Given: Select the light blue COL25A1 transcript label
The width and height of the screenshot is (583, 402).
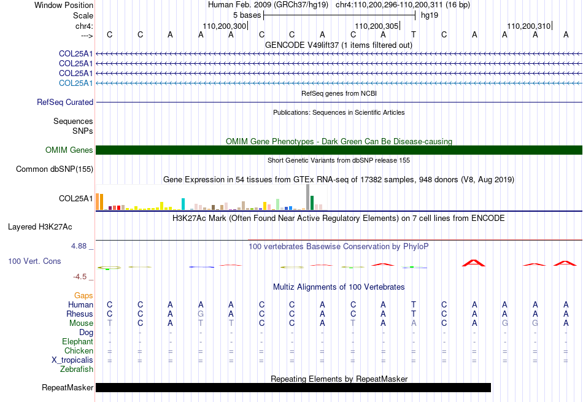Looking at the screenshot, I should pyautogui.click(x=76, y=83).
